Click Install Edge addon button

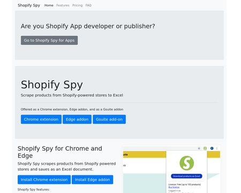click(x=93, y=180)
